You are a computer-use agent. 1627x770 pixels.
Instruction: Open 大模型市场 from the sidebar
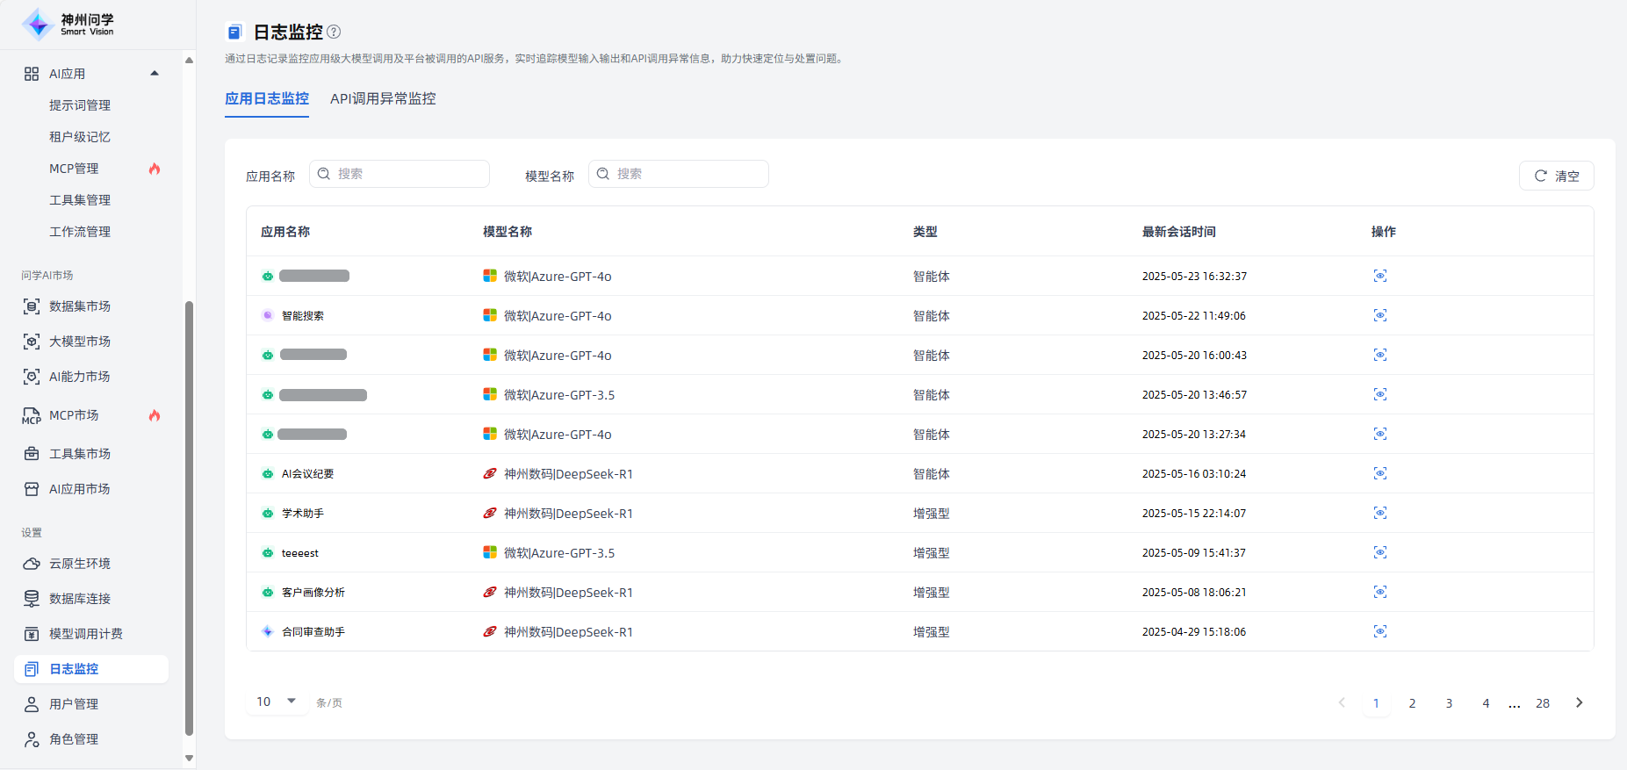coord(79,342)
